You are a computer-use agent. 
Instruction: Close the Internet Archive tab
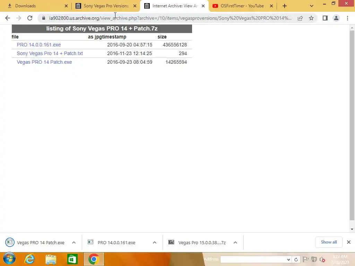(x=203, y=6)
